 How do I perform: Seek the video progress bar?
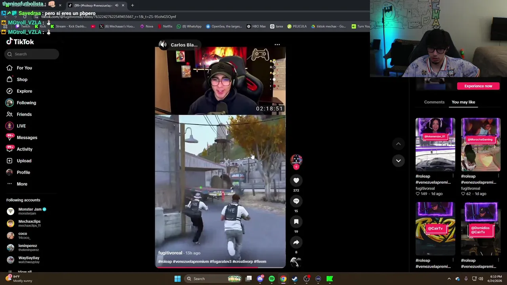click(x=220, y=267)
